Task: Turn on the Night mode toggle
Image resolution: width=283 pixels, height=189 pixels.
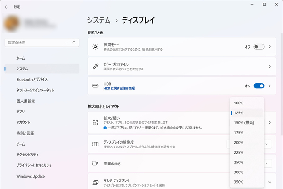Action: [x=258, y=47]
